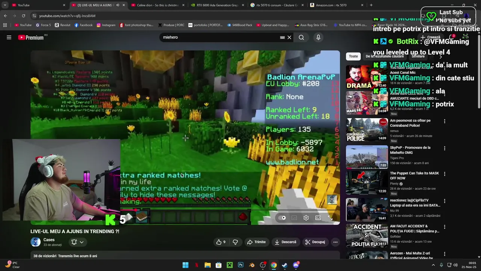Open Blender from the taskbar

pos(252,265)
